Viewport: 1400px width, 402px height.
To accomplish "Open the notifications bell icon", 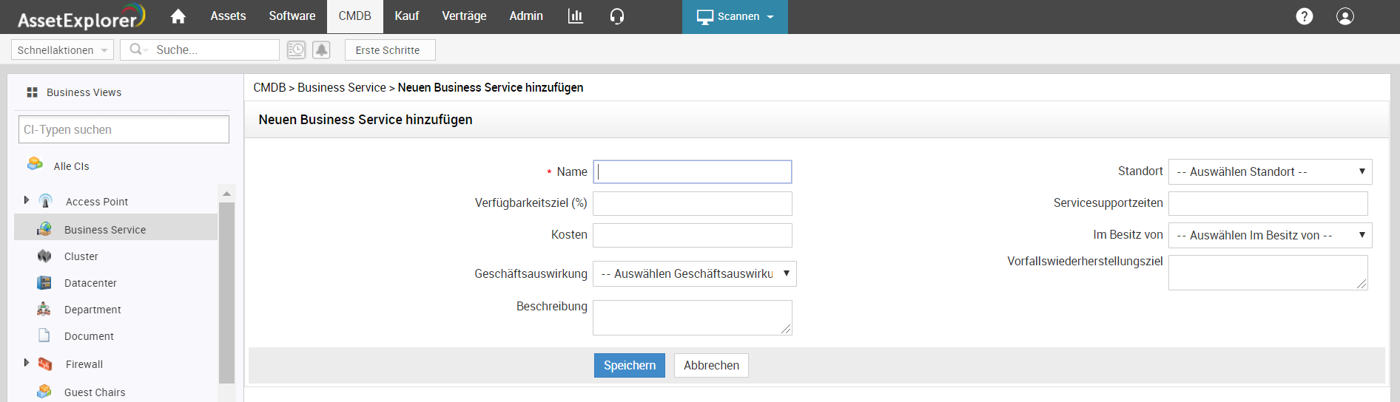I will point(321,50).
